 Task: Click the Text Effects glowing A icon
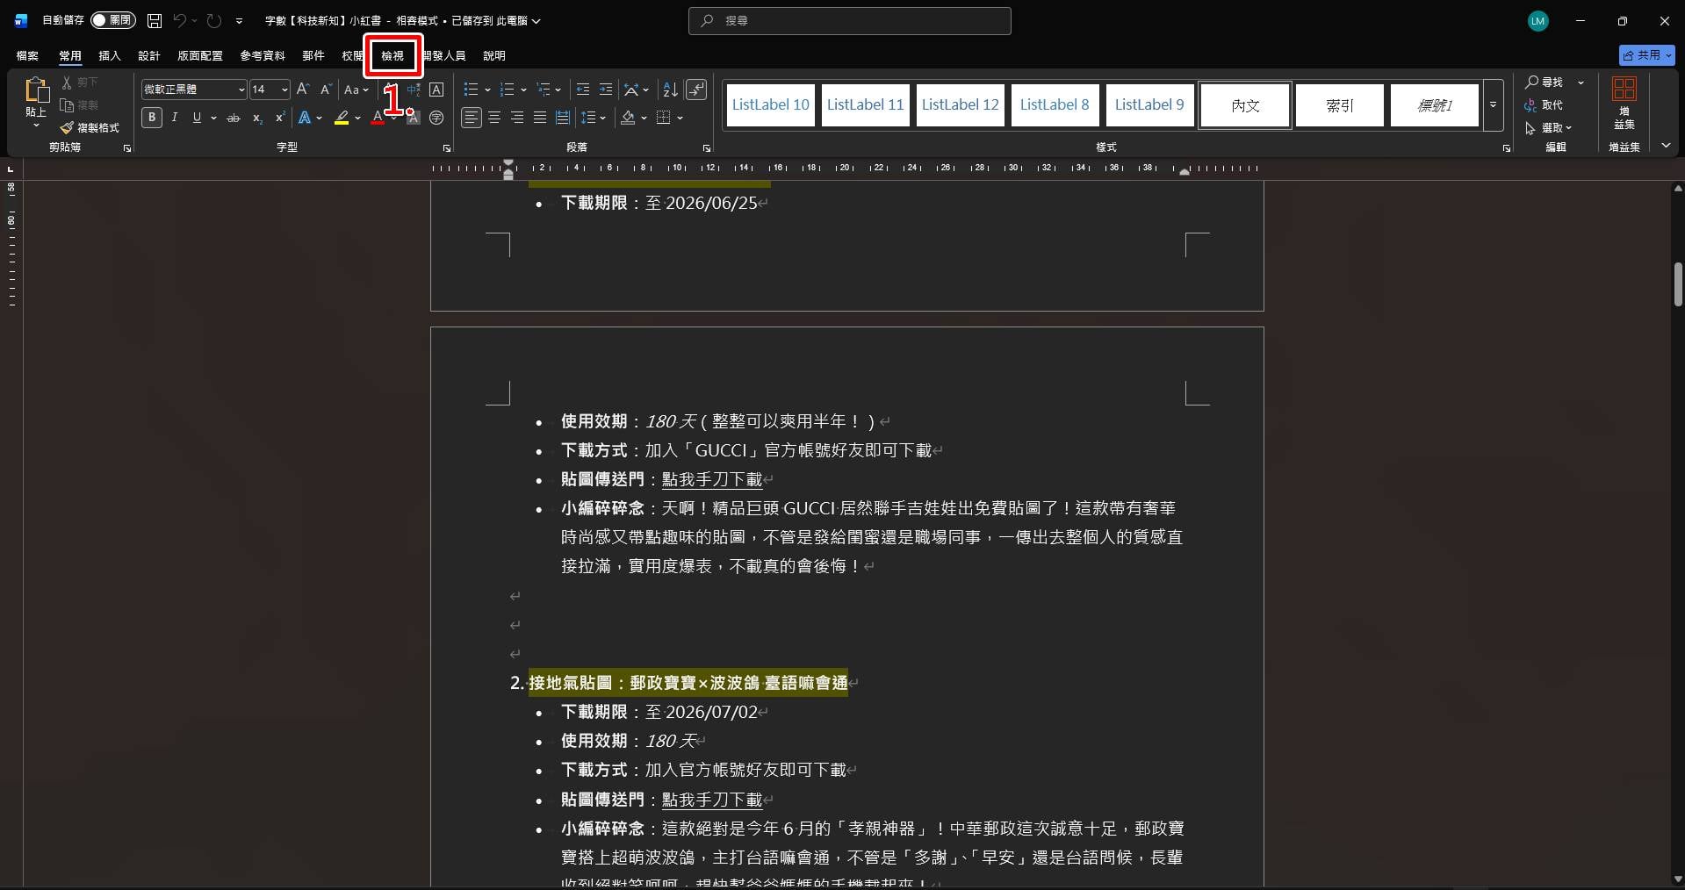click(x=304, y=118)
